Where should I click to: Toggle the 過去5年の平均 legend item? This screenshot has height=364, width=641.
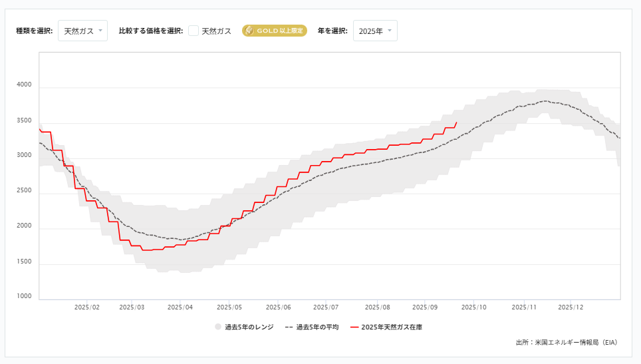(x=312, y=327)
